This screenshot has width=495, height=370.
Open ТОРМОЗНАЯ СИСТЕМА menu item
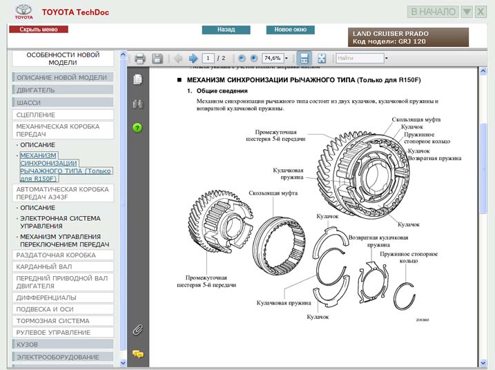tap(63, 321)
